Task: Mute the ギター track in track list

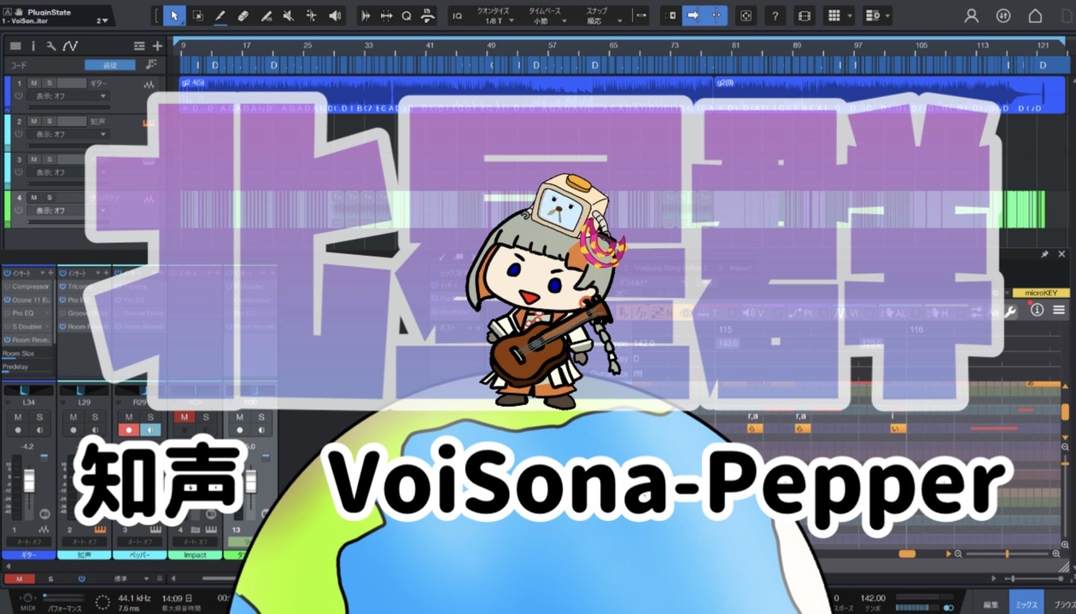Action: point(34,83)
